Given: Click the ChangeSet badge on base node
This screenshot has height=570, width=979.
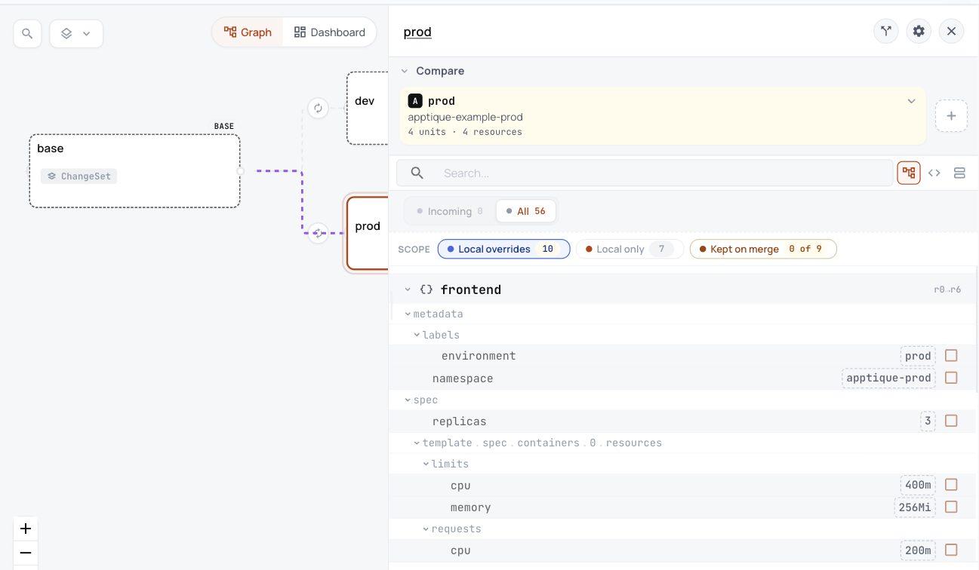Looking at the screenshot, I should click(x=79, y=176).
